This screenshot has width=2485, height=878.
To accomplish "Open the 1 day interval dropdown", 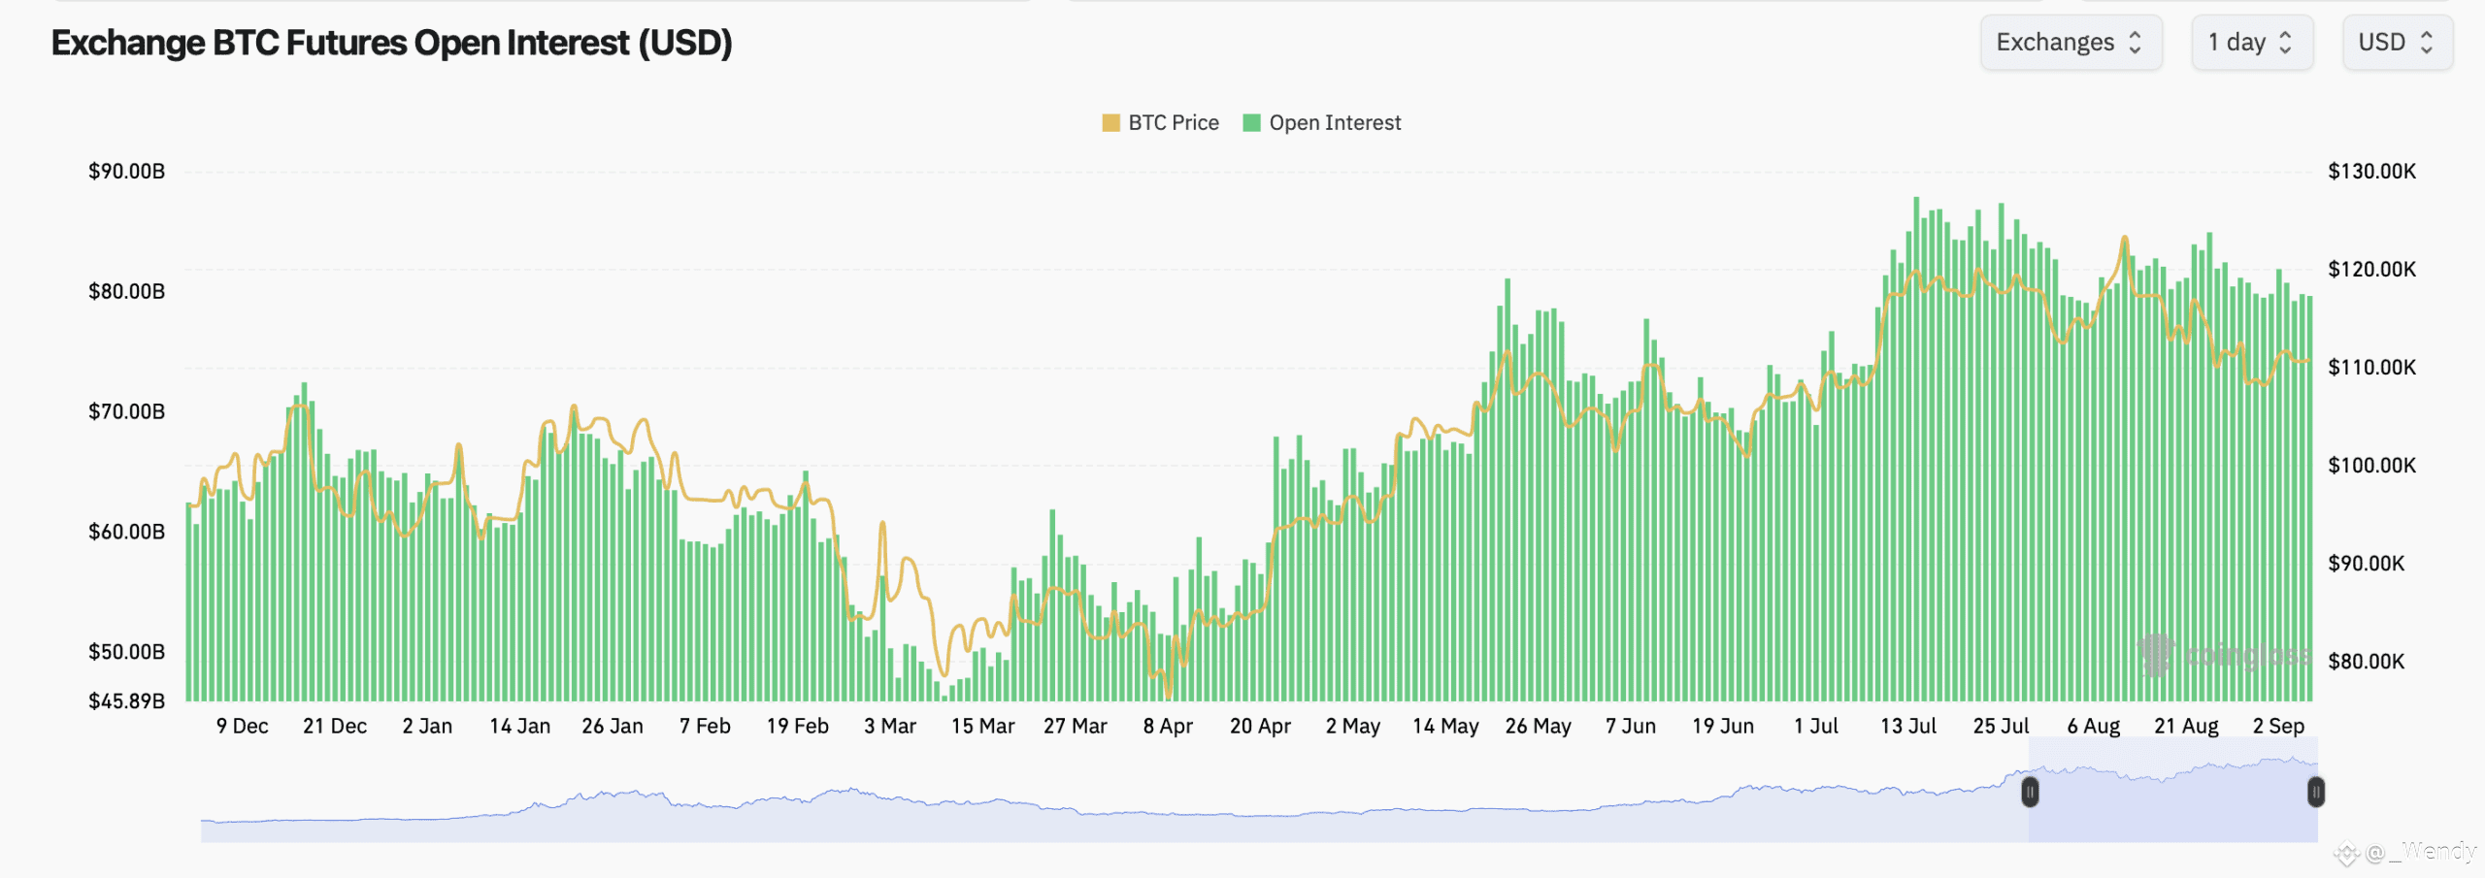I will (x=2252, y=43).
